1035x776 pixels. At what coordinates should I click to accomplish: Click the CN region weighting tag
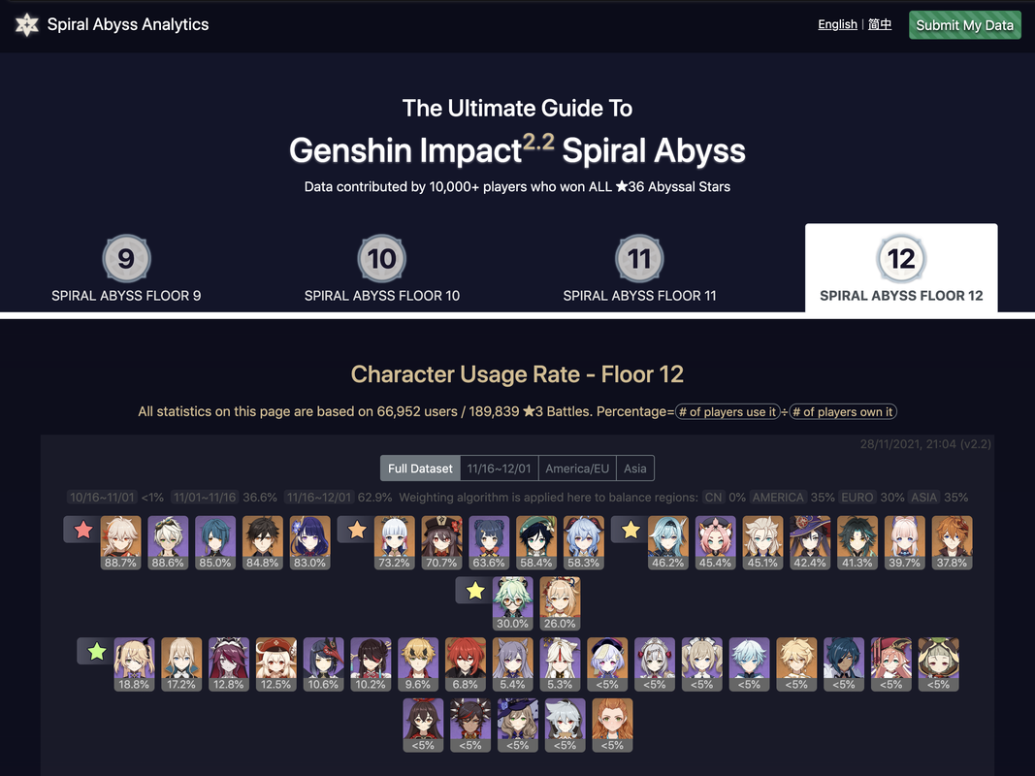[713, 498]
